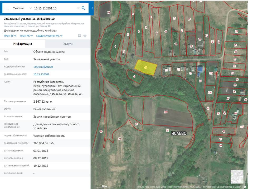Click the Создать участок ЖС link
This screenshot has height=189, width=253.
(x=49, y=36)
